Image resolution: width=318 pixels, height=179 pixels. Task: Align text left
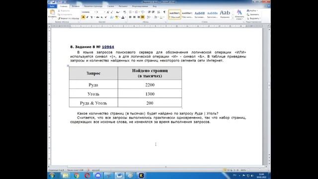pyautogui.click(x=130, y=17)
